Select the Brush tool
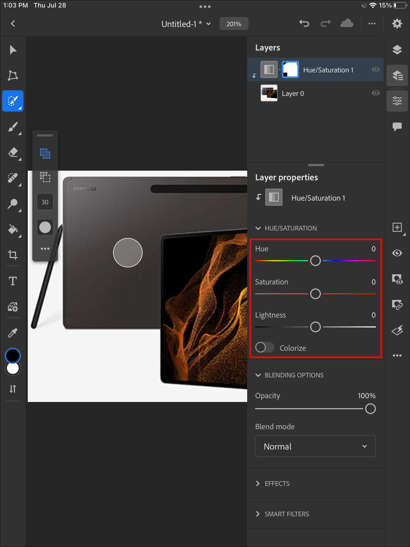The image size is (410, 547). click(x=13, y=127)
